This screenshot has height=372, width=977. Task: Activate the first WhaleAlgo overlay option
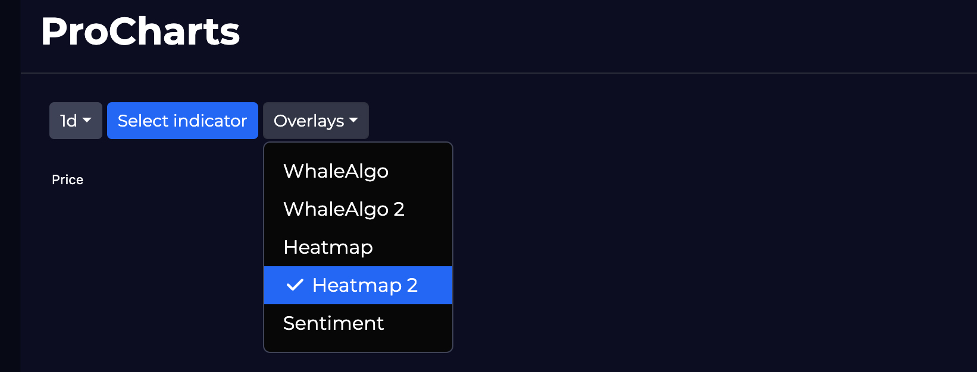[336, 171]
